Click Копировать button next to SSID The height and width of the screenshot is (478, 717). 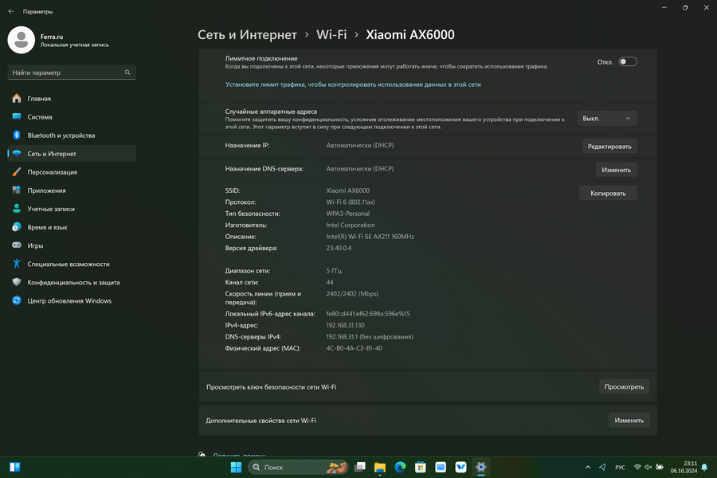(608, 193)
